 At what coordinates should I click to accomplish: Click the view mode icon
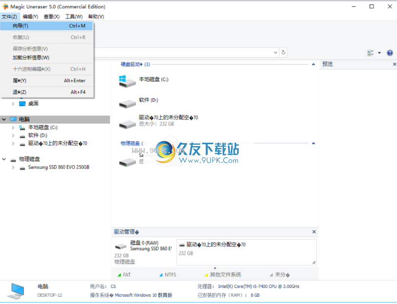coord(370,53)
